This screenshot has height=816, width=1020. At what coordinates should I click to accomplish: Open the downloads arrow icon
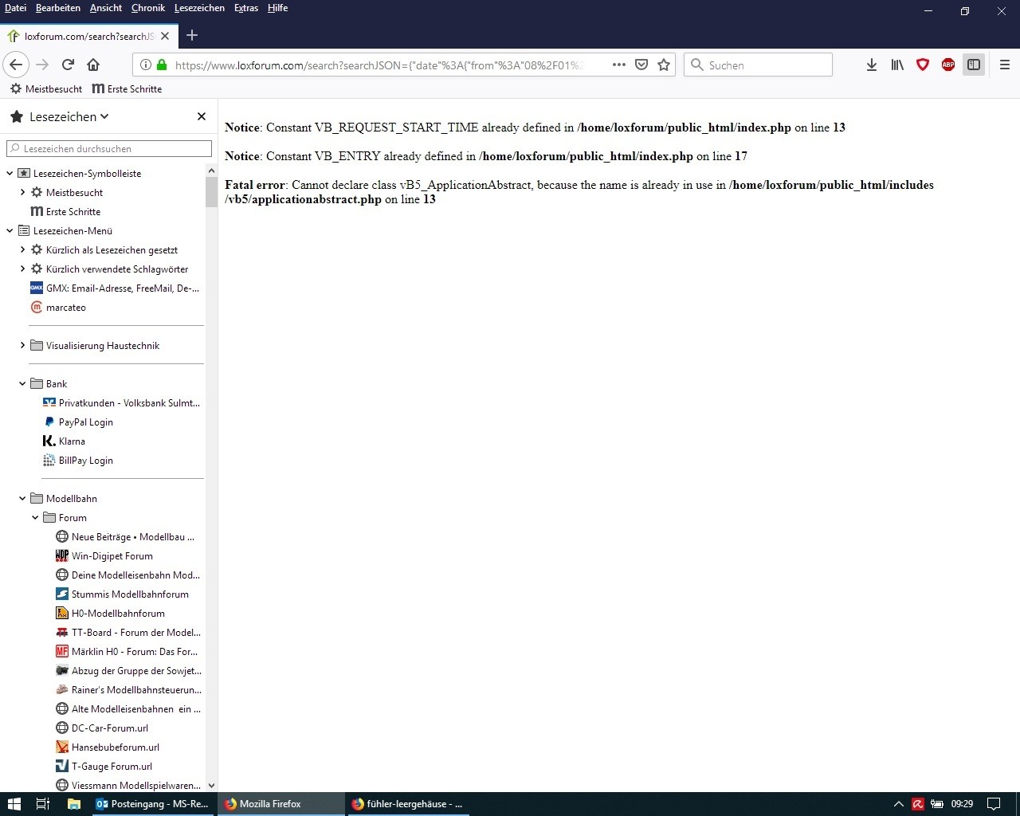point(872,65)
